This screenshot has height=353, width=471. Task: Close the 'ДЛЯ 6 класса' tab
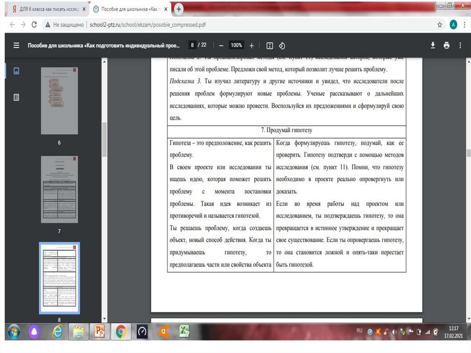[84, 9]
